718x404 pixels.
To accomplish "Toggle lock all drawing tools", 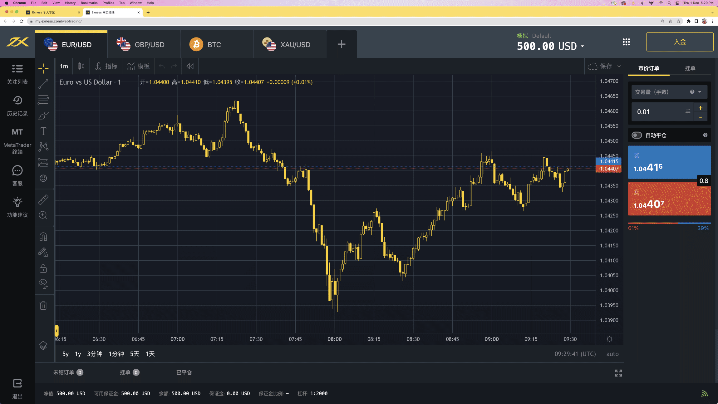I will tap(43, 269).
